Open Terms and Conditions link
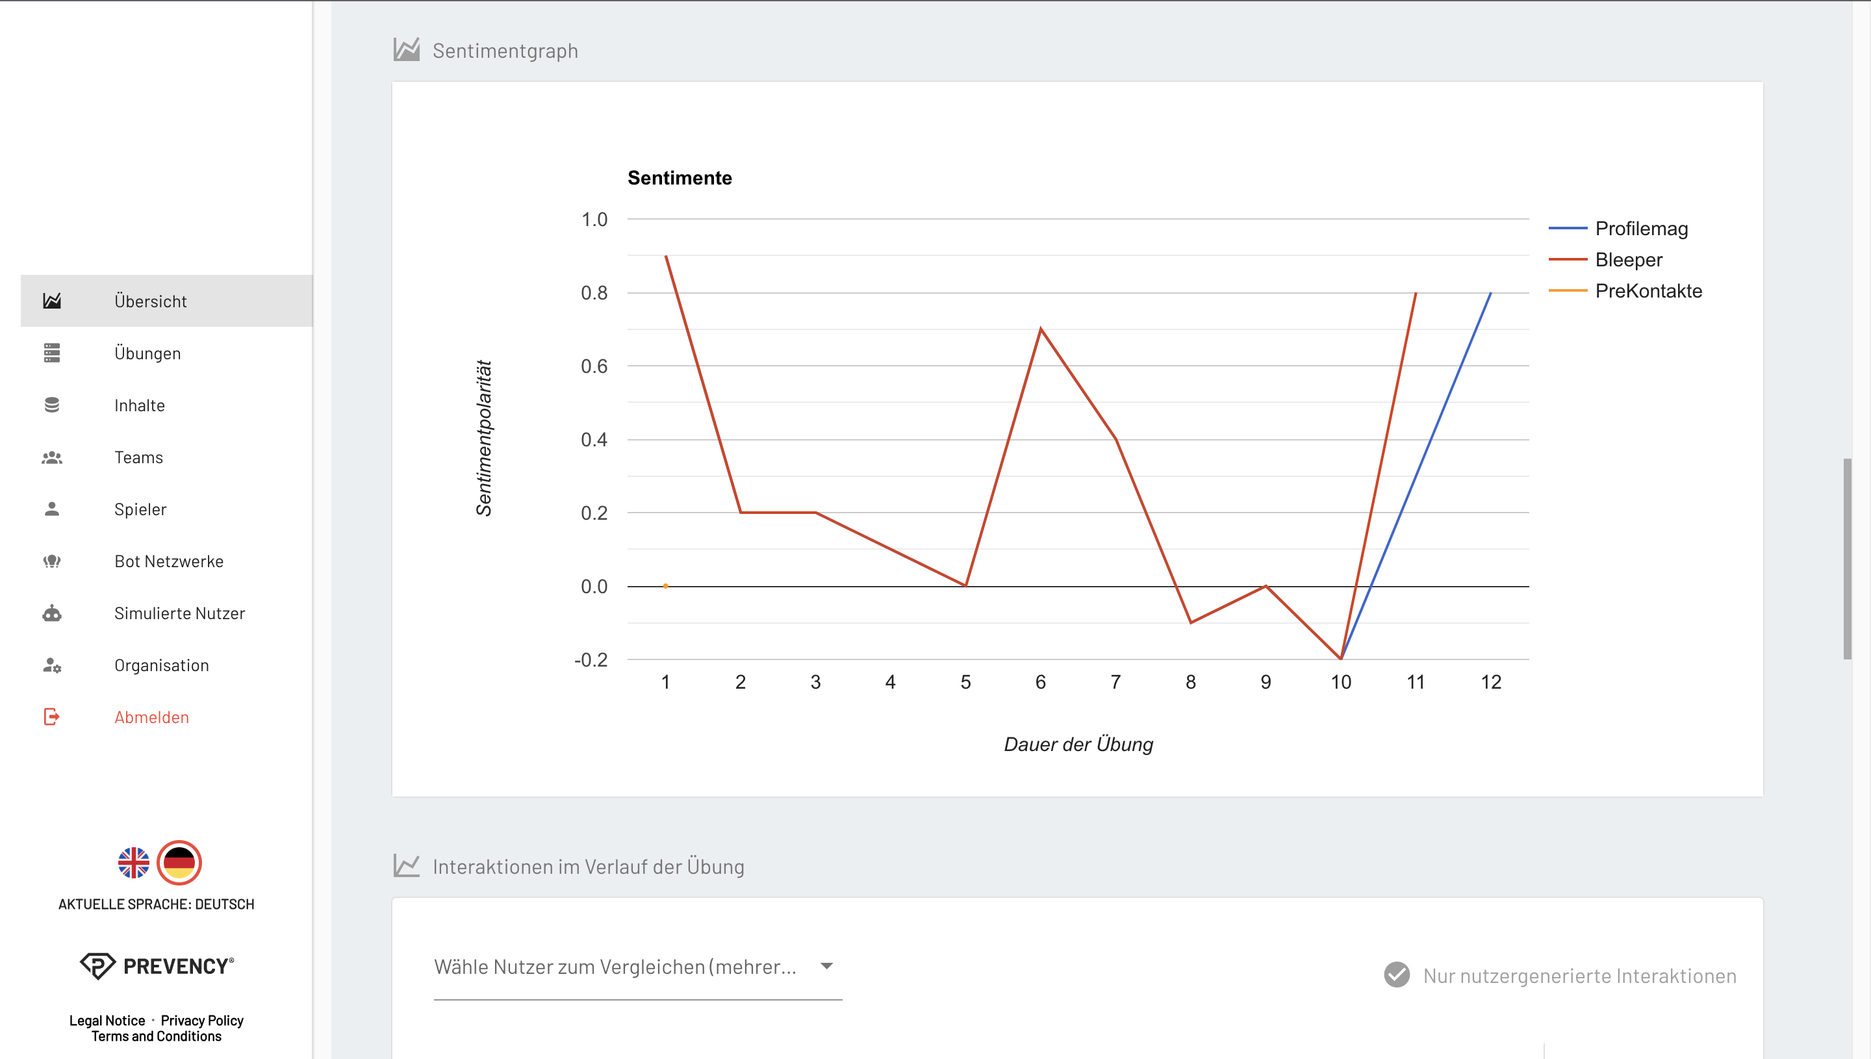Screen dimensions: 1871x1059 [157, 1036]
